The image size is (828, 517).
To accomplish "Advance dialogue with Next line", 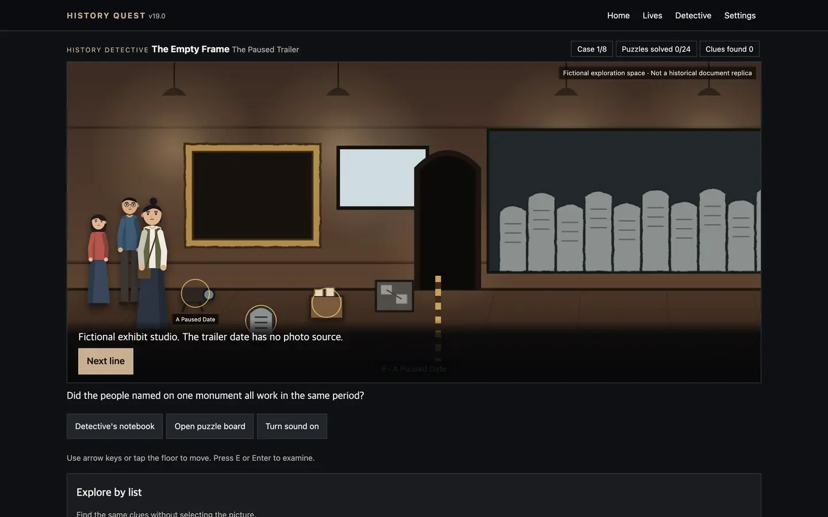I will pyautogui.click(x=106, y=361).
